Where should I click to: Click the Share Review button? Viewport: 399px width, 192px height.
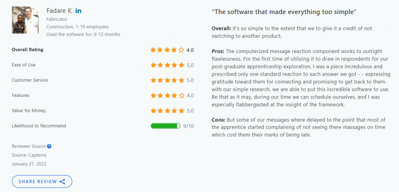42,182
